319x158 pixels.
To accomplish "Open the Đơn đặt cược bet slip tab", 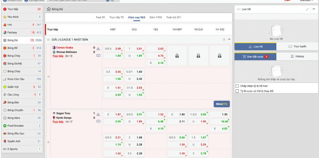I will 255,57.
